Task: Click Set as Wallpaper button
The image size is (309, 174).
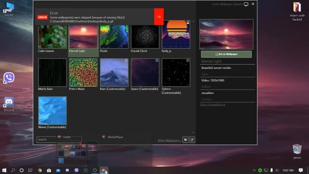Action: [226, 54]
